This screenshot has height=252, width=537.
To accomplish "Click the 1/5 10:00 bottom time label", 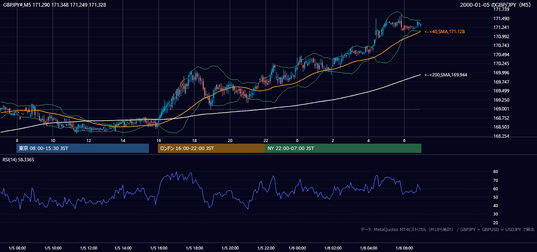I will pos(53,248).
